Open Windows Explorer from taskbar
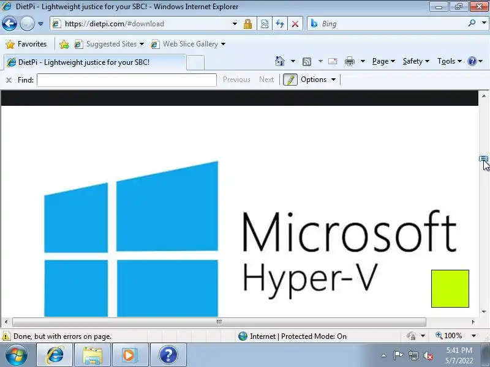Screen dimensions: 490x367 click(92, 355)
